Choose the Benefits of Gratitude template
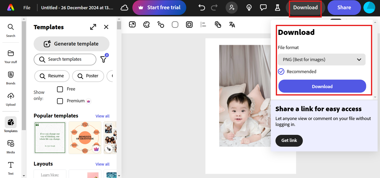Image resolution: width=380 pixels, height=178 pixels. click(85, 137)
